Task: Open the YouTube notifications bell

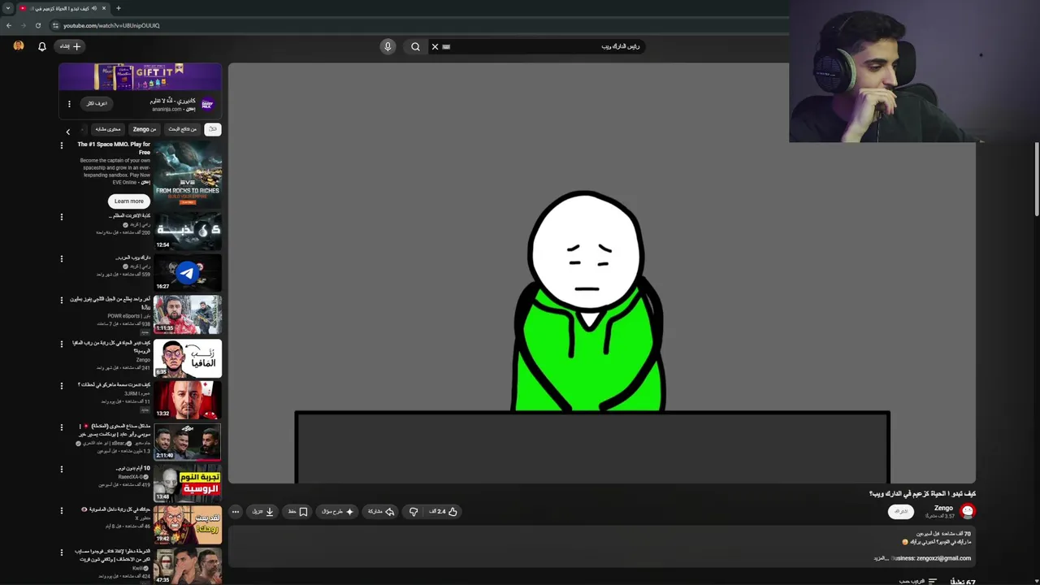Action: (x=42, y=46)
